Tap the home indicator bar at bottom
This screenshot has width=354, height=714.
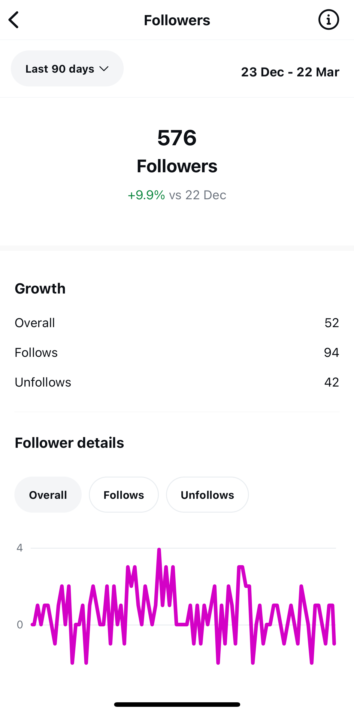click(x=177, y=704)
